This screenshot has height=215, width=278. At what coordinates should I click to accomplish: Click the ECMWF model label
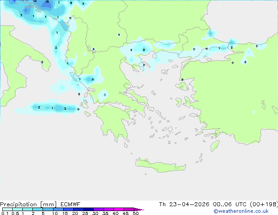[x=71, y=204]
